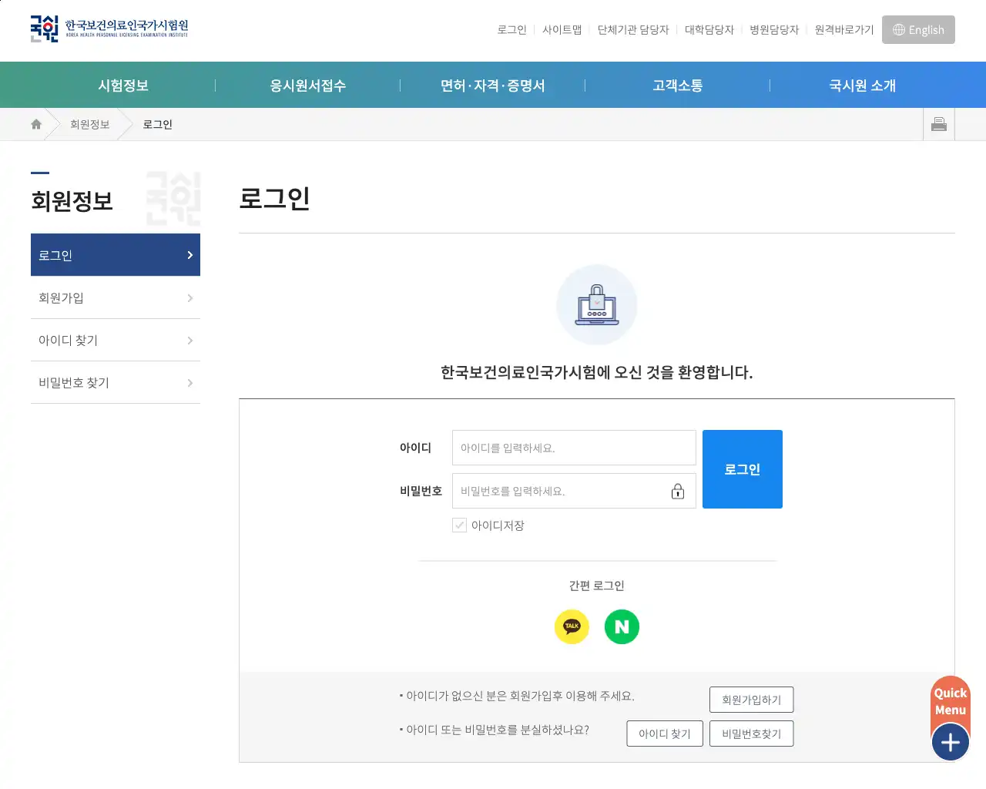Select 로그인 in the sidebar menu
Image resolution: width=986 pixels, height=789 pixels.
[116, 255]
